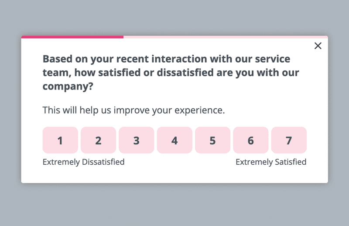
Task: Rate your satisfaction as 5
Action: pos(212,140)
